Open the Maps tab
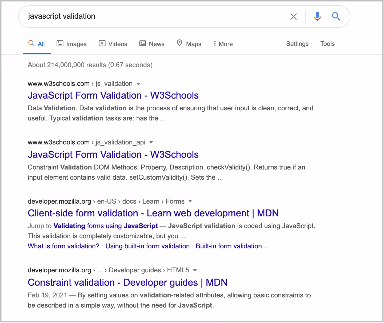 [x=189, y=44]
